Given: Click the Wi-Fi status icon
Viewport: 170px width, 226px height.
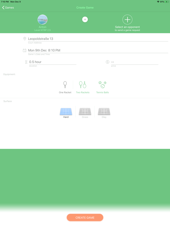Looking at the screenshot, I should click(x=158, y=2).
